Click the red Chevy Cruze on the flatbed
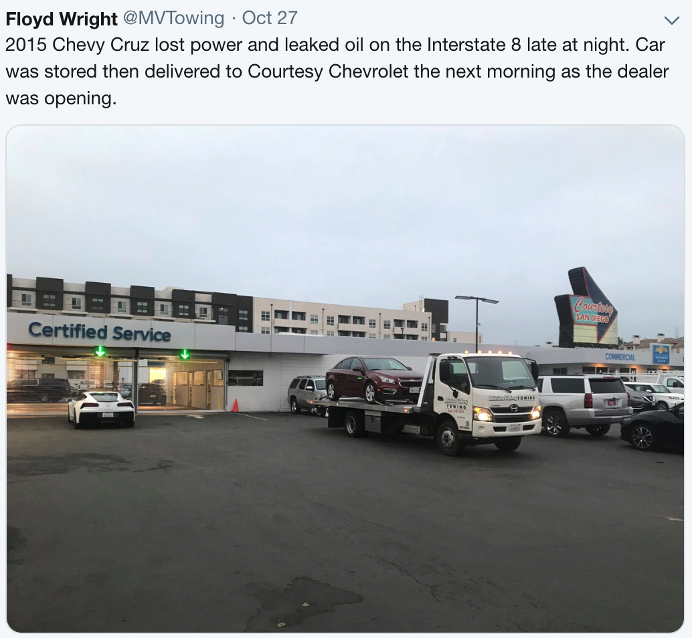The width and height of the screenshot is (692, 638). (x=374, y=379)
